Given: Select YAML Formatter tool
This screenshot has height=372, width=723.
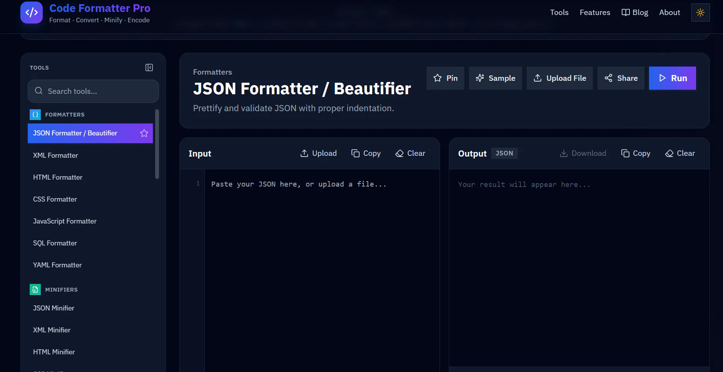Looking at the screenshot, I should (90, 265).
